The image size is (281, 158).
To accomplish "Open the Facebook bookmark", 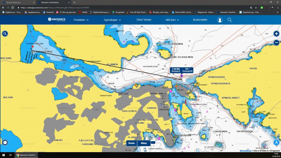I will point(48,12).
